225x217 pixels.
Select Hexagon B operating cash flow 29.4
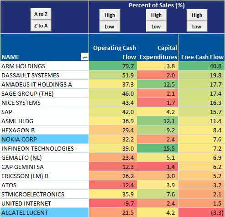tap(113, 130)
